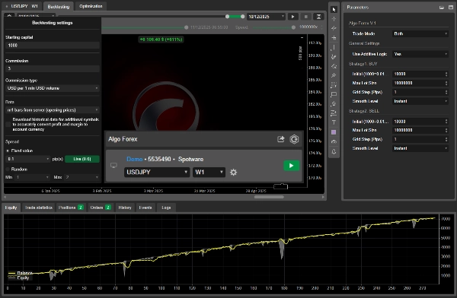Open the Events tab

click(145, 208)
